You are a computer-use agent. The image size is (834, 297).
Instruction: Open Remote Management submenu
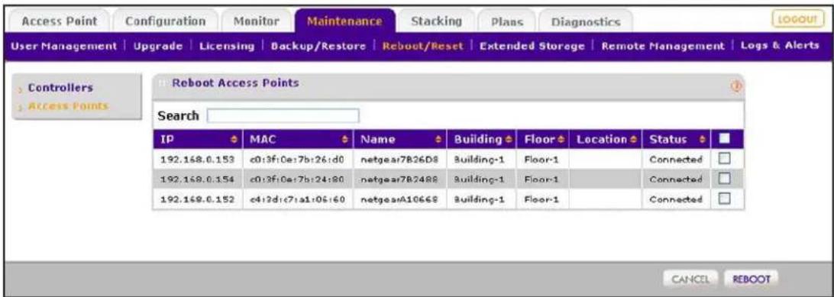click(663, 47)
